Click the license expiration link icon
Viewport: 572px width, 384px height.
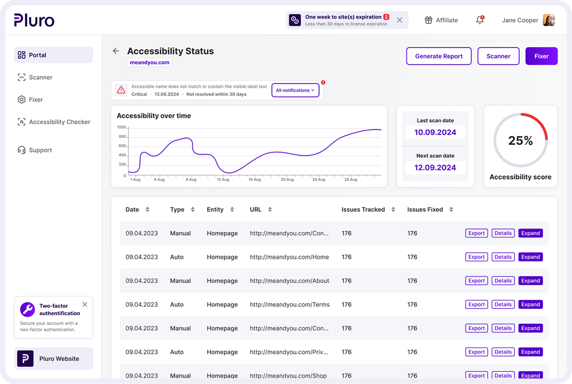[x=295, y=20]
